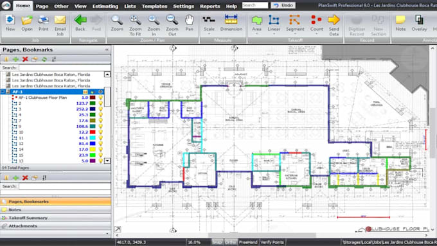Toggle Verify Points in status bar

click(x=272, y=242)
